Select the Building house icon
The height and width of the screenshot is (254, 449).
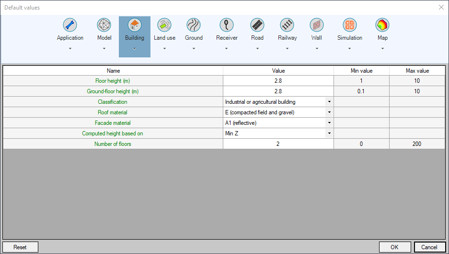tap(135, 25)
